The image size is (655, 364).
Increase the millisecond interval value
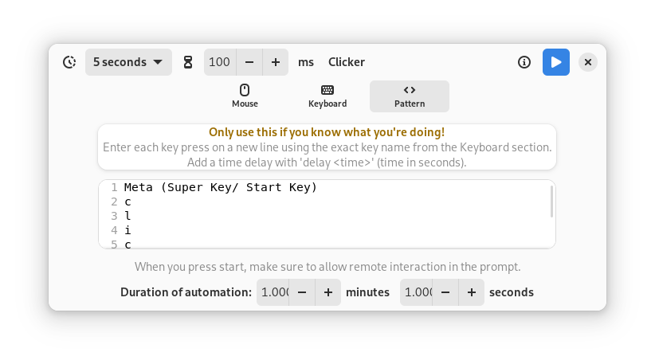(276, 62)
